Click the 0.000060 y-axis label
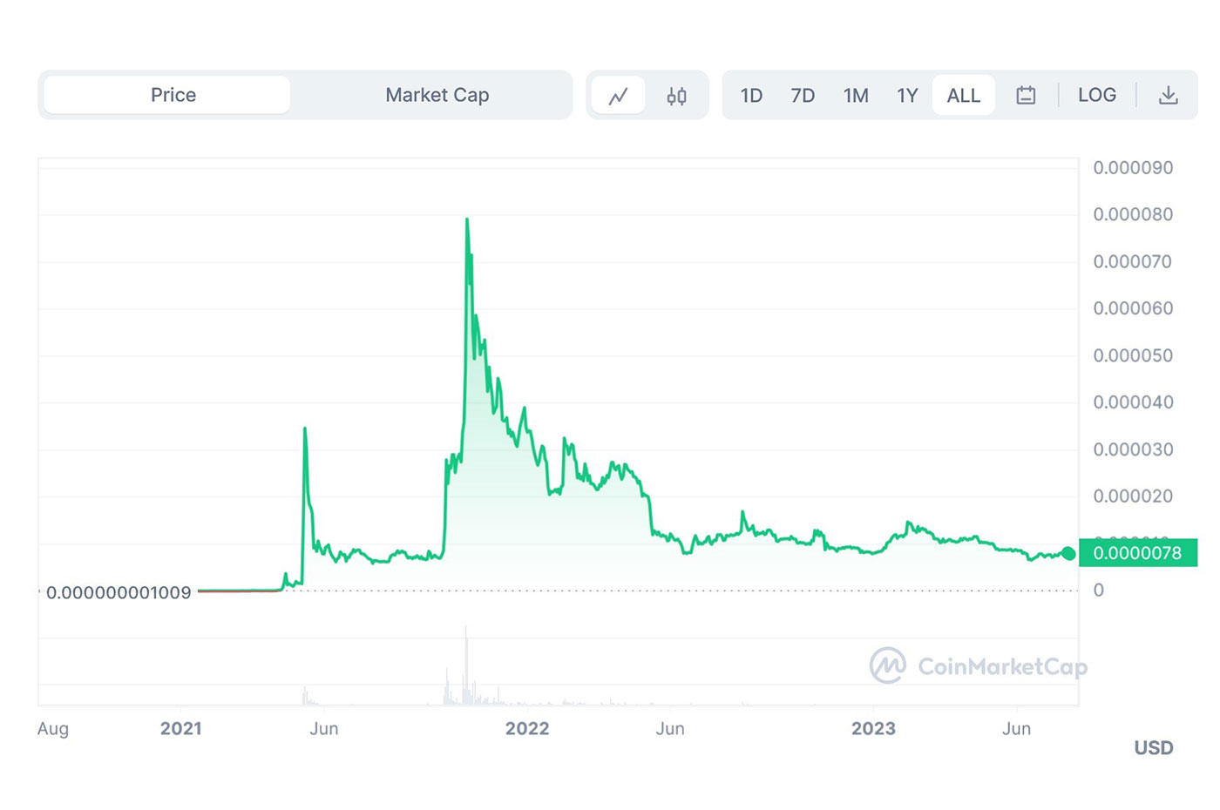The height and width of the screenshot is (810, 1220). pyautogui.click(x=1133, y=308)
